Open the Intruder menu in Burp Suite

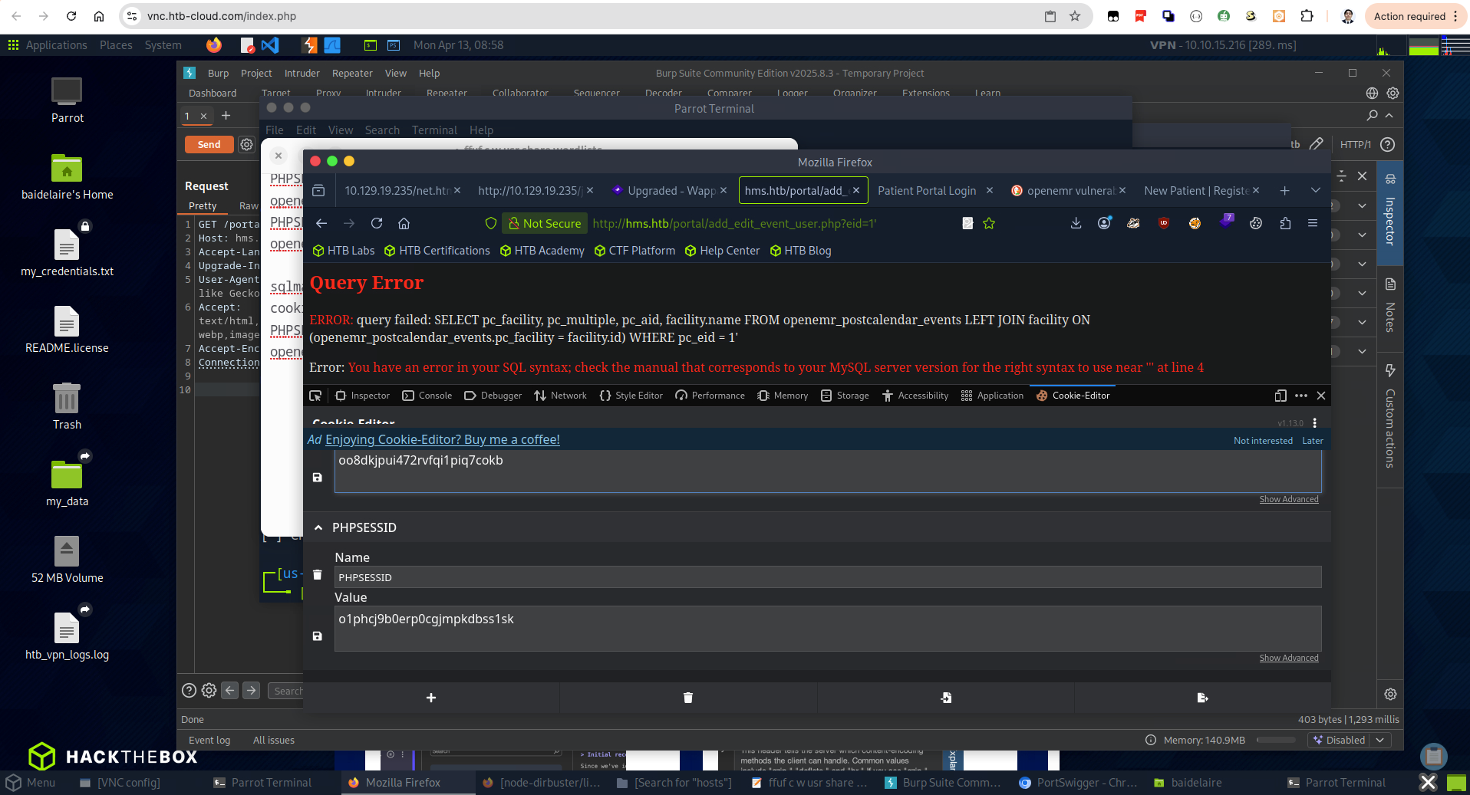coord(302,74)
